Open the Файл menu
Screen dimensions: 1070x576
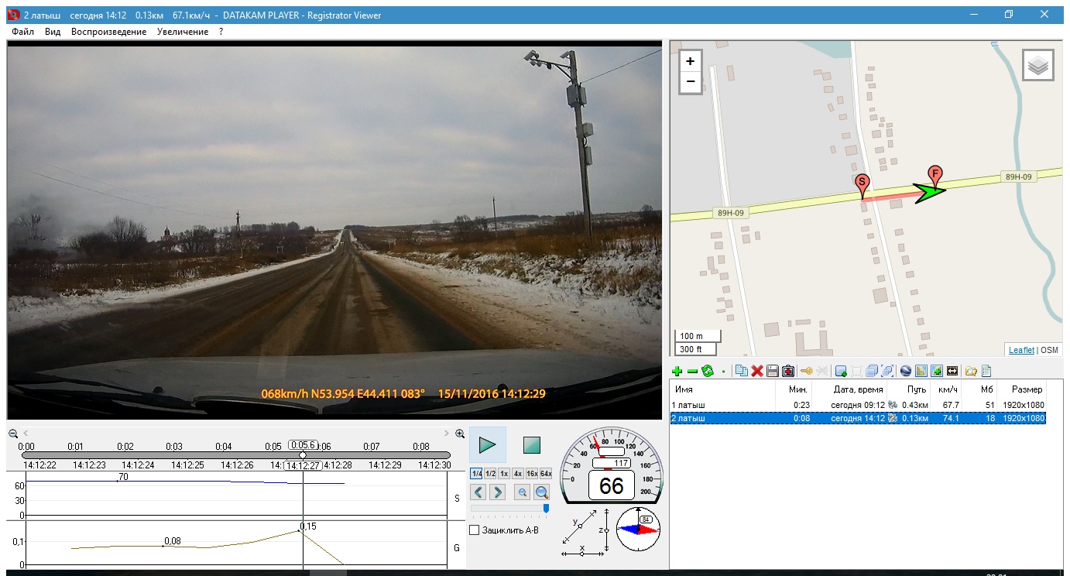coord(22,32)
